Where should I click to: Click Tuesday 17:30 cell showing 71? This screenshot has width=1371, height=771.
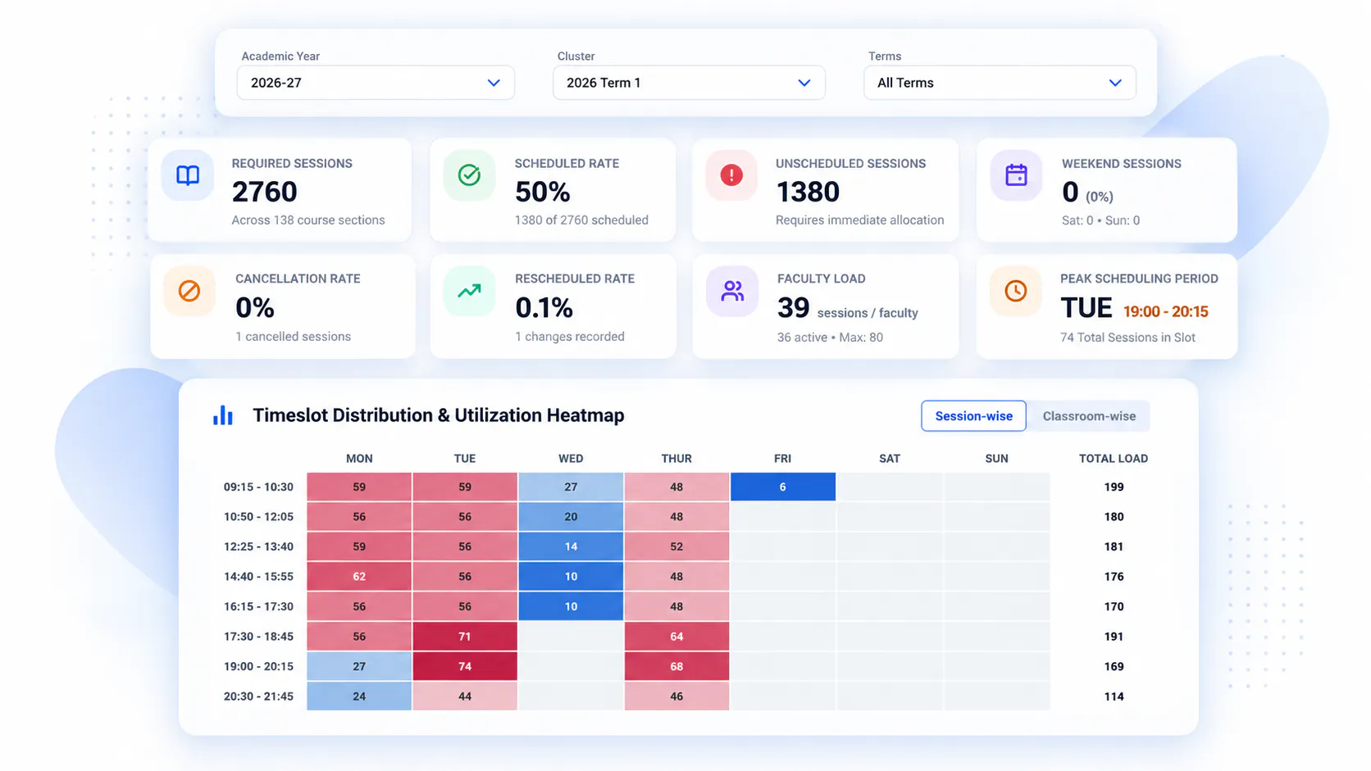point(465,637)
